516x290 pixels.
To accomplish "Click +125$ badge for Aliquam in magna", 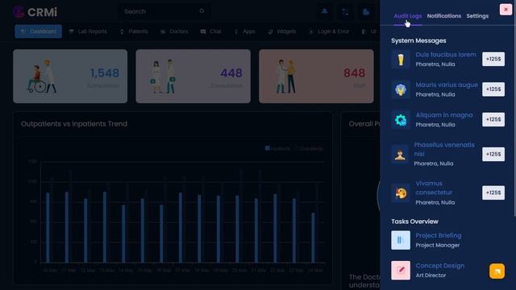I will click(493, 120).
